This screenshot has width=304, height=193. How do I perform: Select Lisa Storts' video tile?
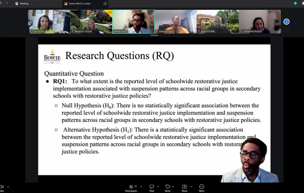49,22
